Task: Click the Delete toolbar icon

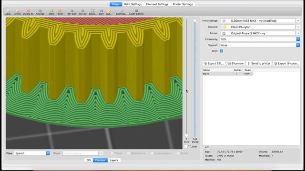Action: coord(17,12)
